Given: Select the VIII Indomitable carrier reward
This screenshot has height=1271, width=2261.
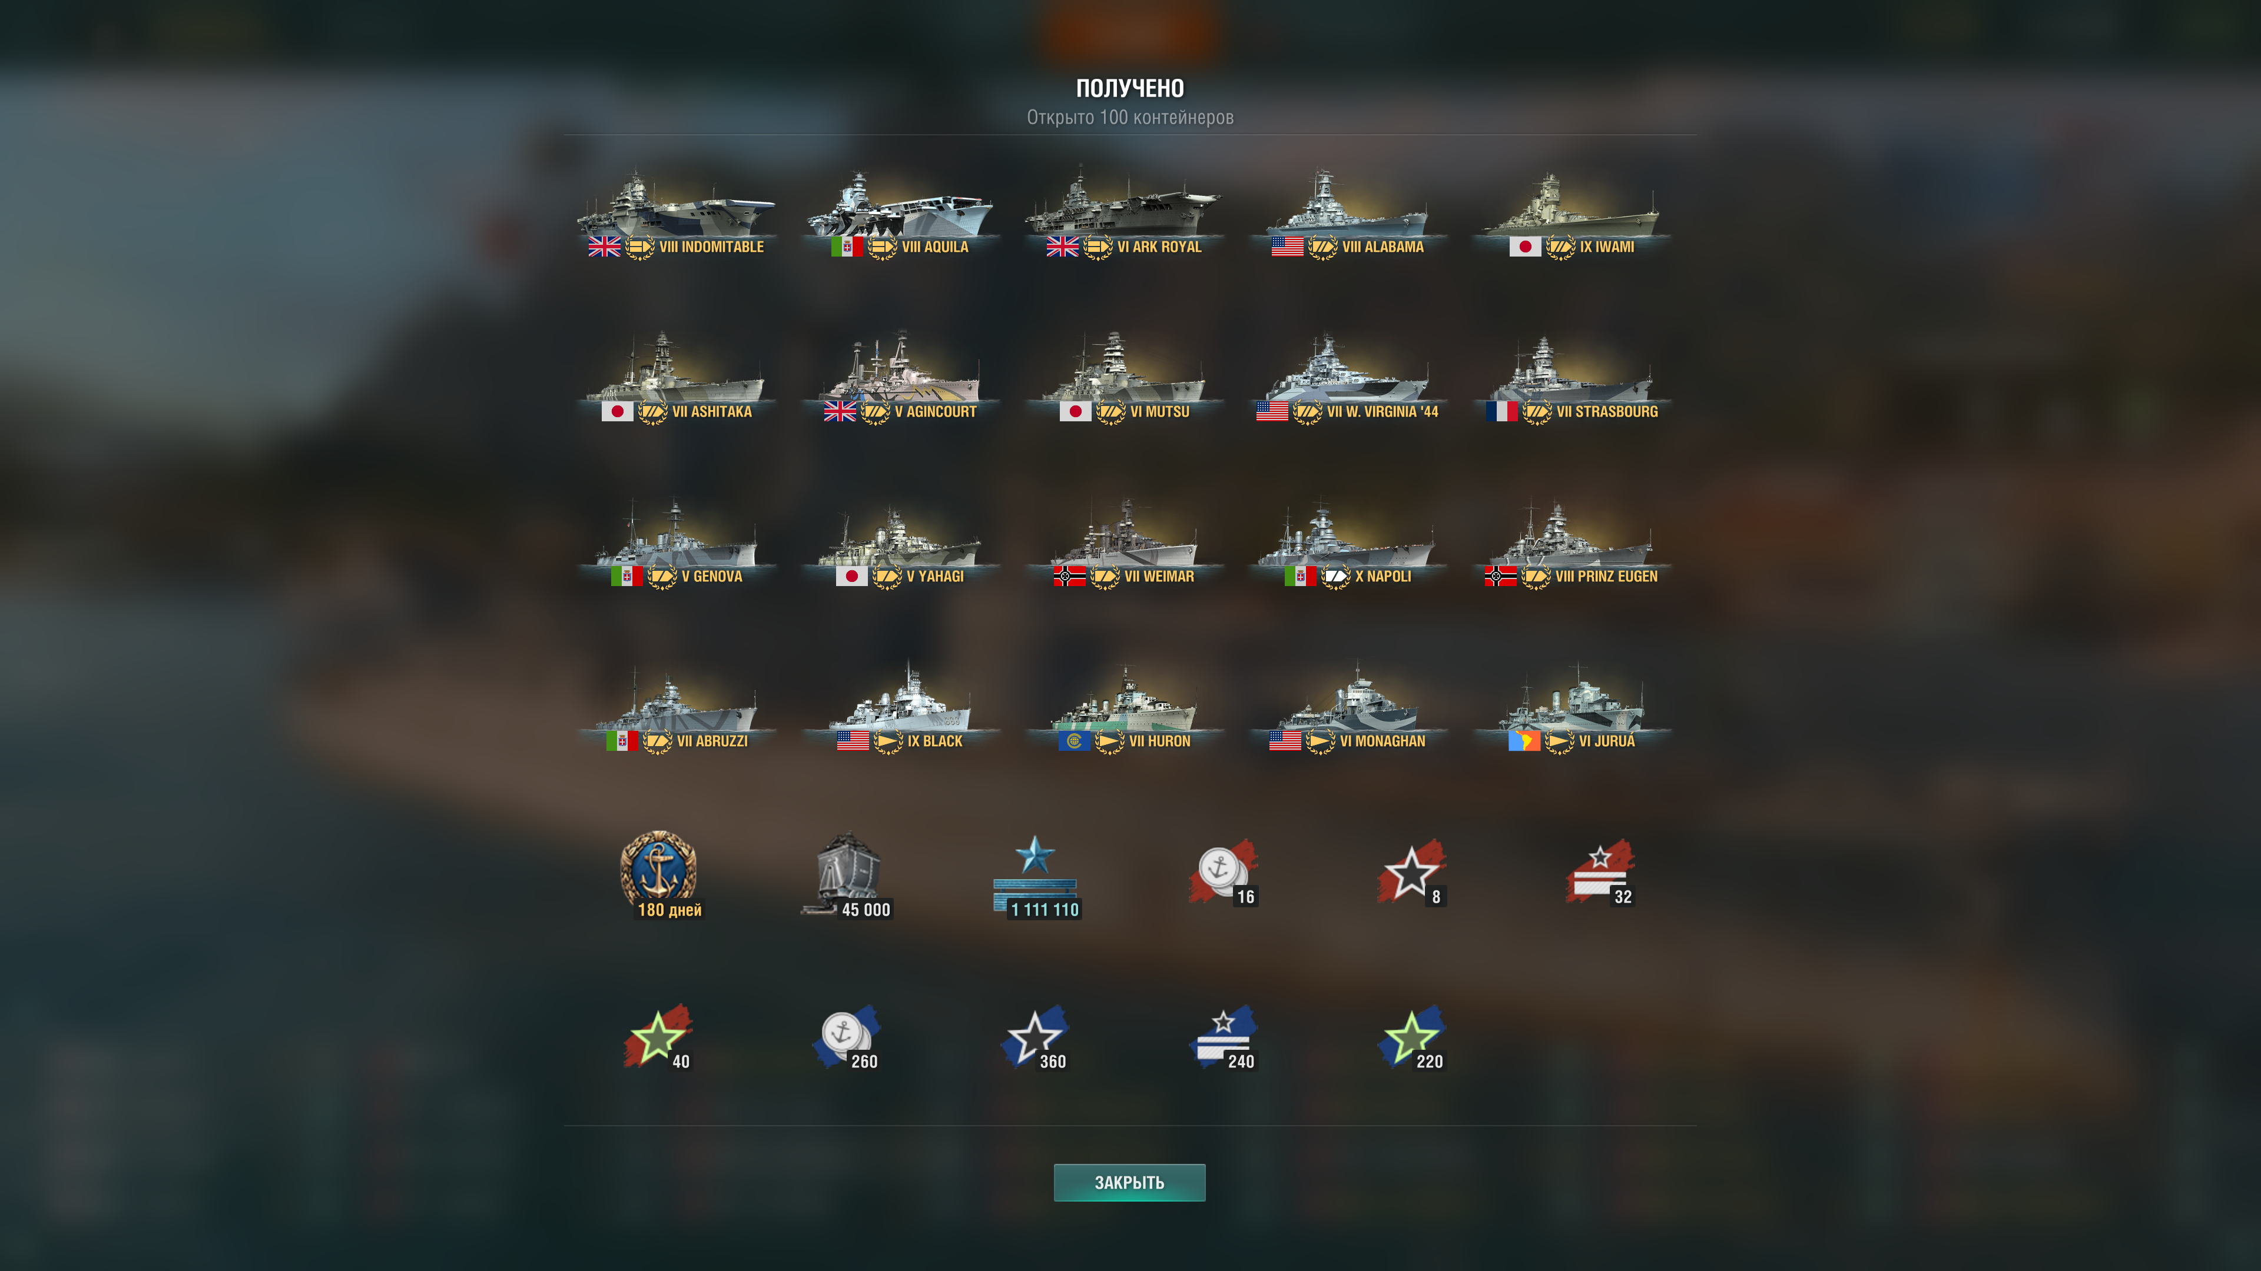Looking at the screenshot, I should pyautogui.click(x=676, y=213).
